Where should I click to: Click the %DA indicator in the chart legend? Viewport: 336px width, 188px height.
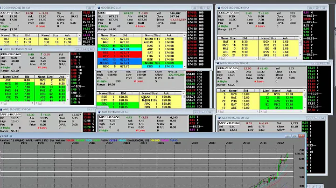click(105, 141)
